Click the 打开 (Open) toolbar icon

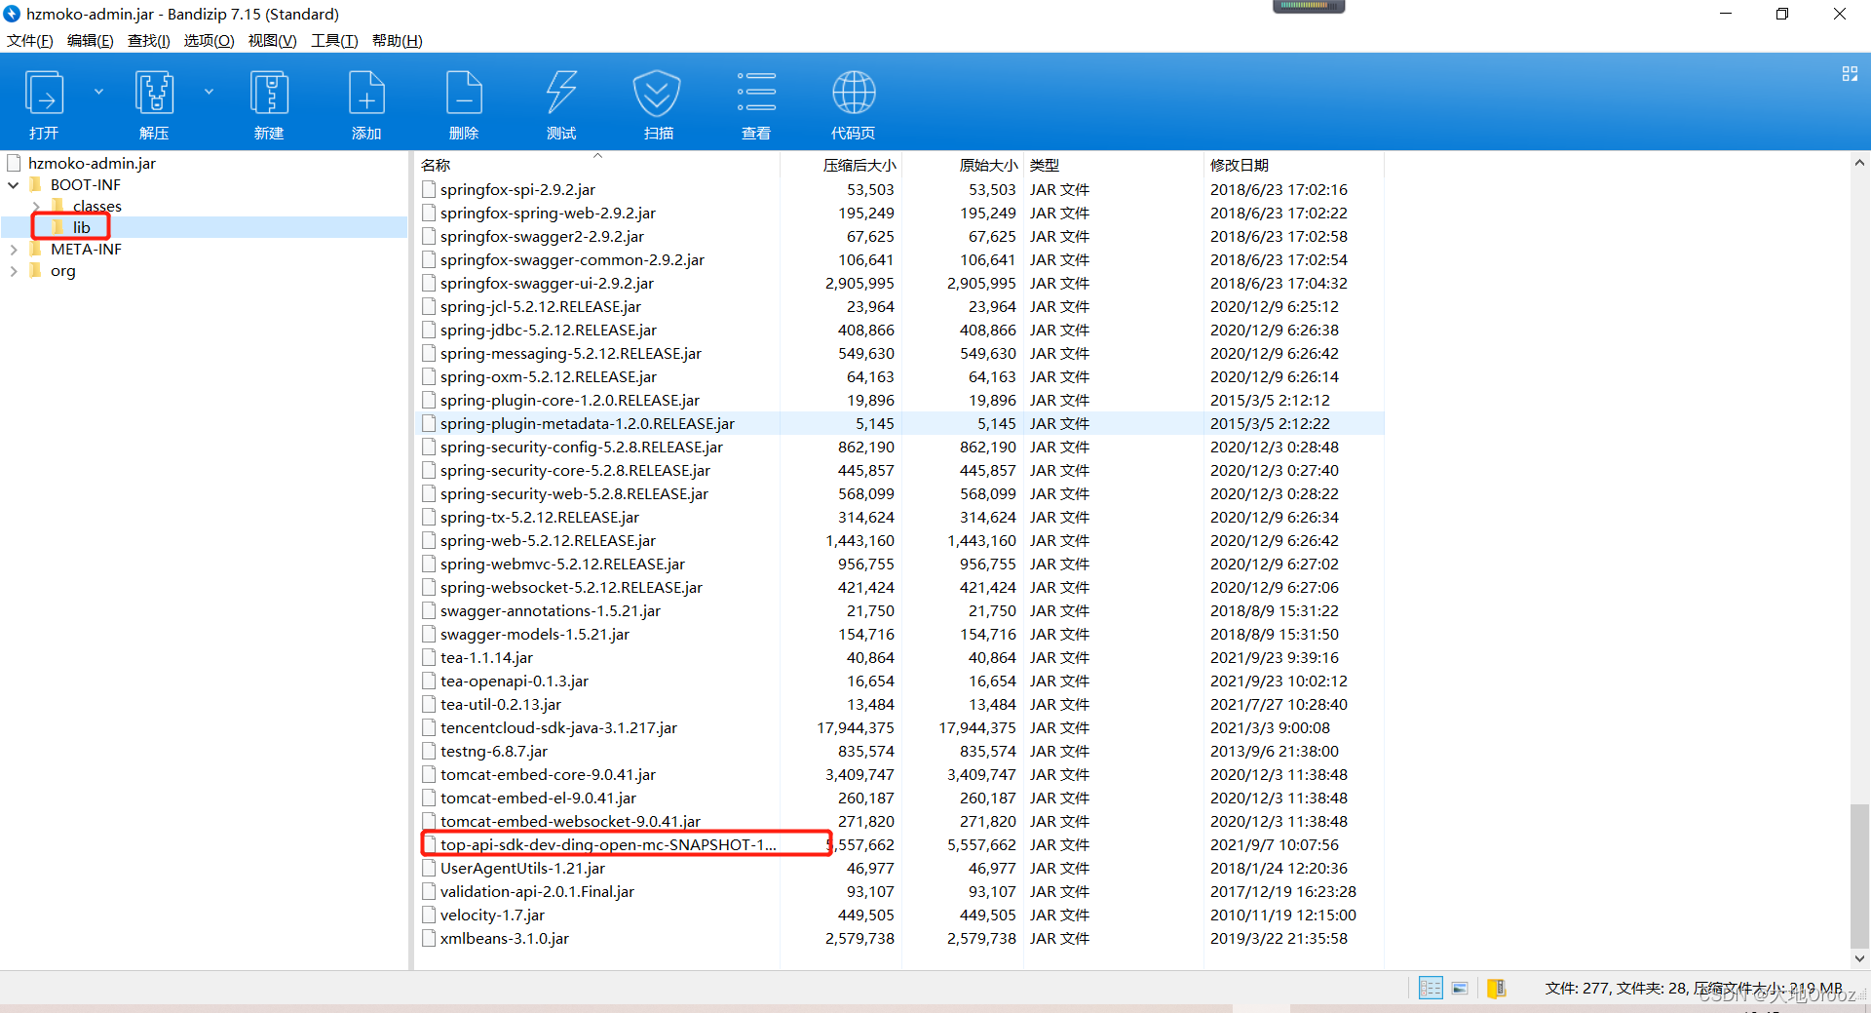point(44,100)
